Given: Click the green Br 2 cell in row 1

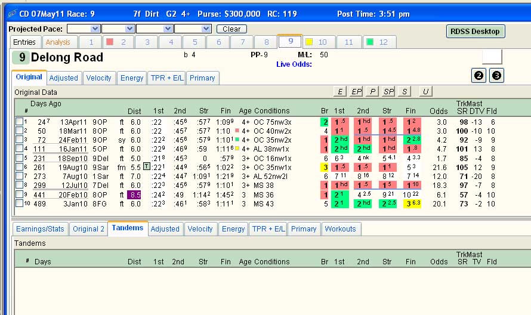Looking at the screenshot, I should pyautogui.click(x=325, y=122).
